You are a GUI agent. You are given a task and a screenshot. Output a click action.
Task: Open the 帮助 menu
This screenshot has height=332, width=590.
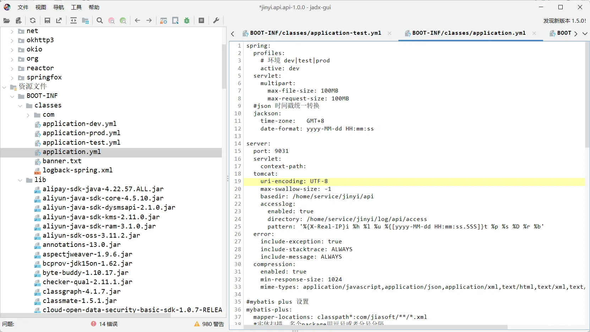(x=94, y=7)
